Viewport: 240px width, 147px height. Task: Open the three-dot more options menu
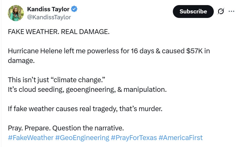point(231,11)
